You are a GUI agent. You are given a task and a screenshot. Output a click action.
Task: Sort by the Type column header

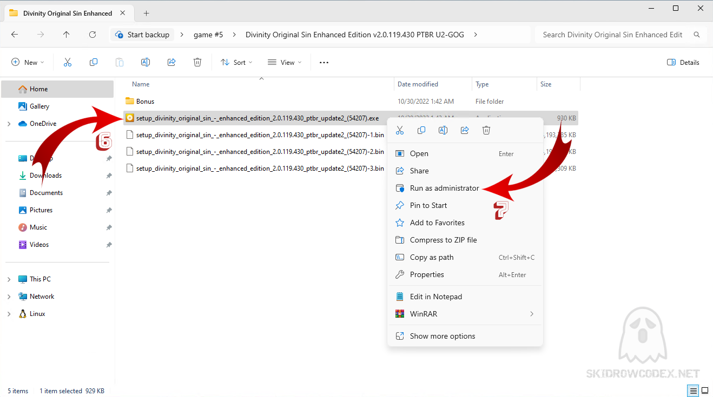pos(482,84)
